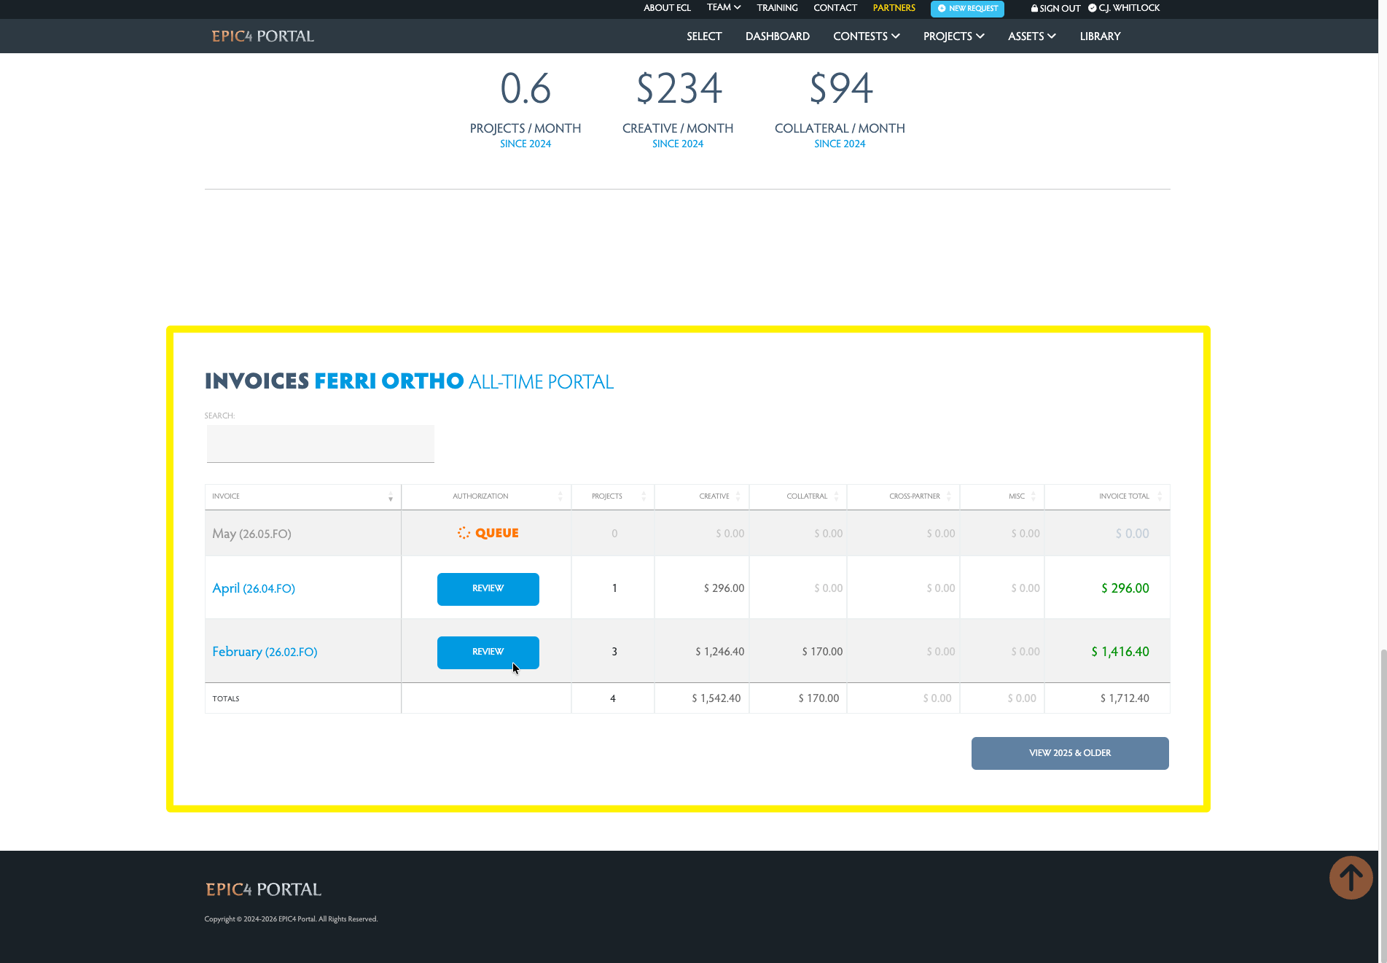Image resolution: width=1387 pixels, height=963 pixels.
Task: Click the Sign Out link
Action: 1055,9
